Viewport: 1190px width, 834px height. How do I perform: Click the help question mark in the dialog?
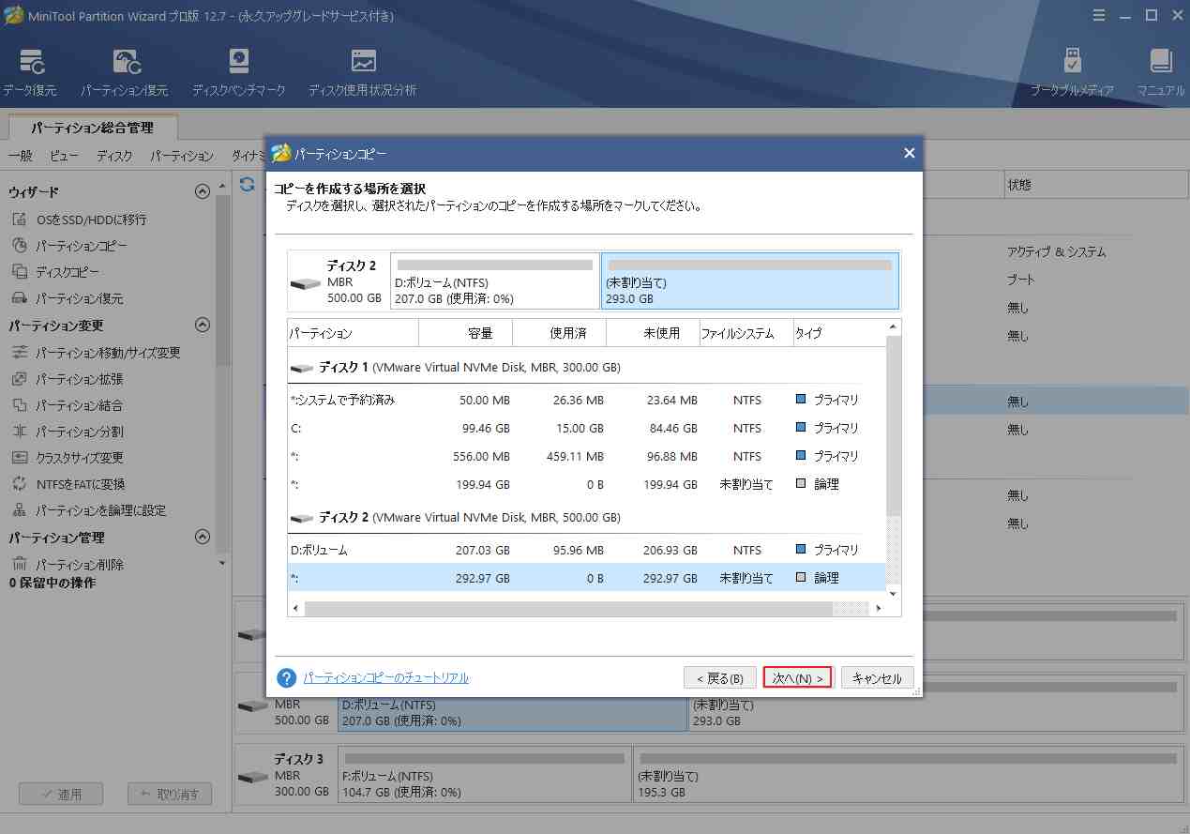click(x=285, y=677)
